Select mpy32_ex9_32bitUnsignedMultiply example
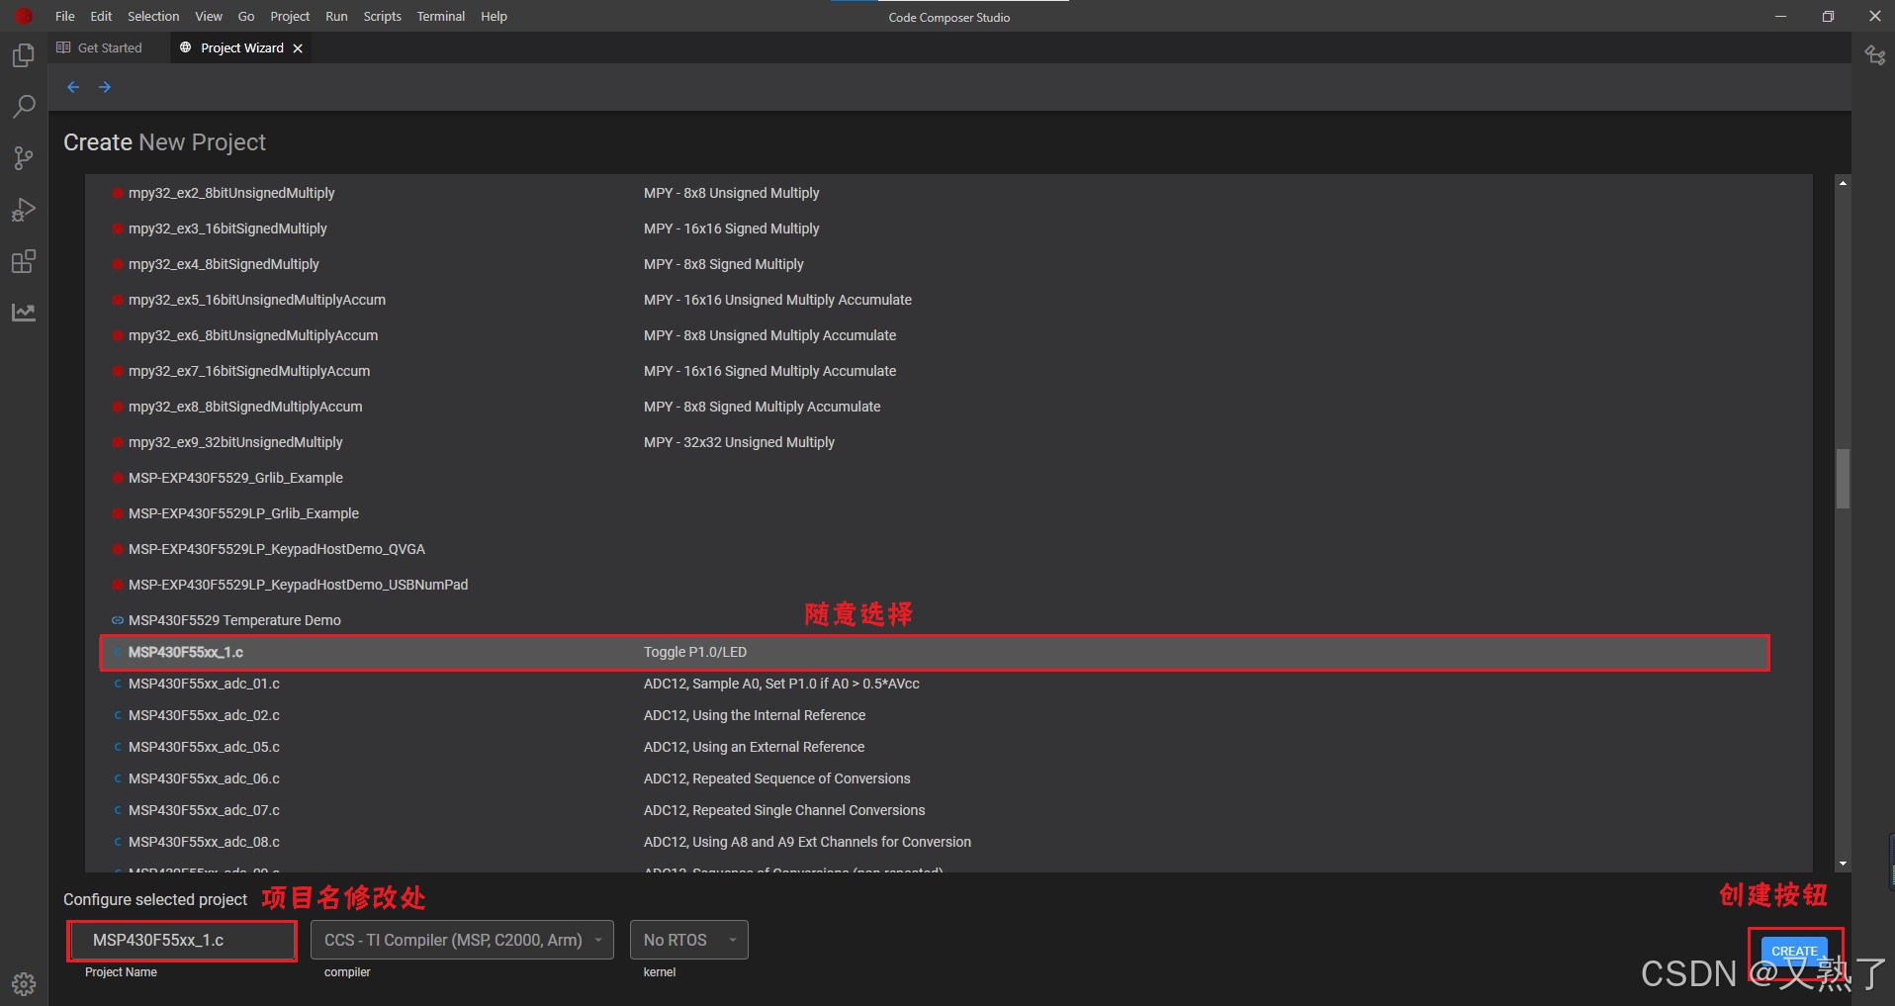 pos(235,442)
